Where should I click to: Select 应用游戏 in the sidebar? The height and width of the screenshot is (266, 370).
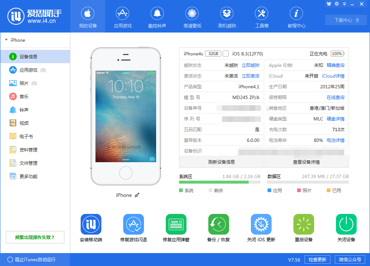point(35,70)
